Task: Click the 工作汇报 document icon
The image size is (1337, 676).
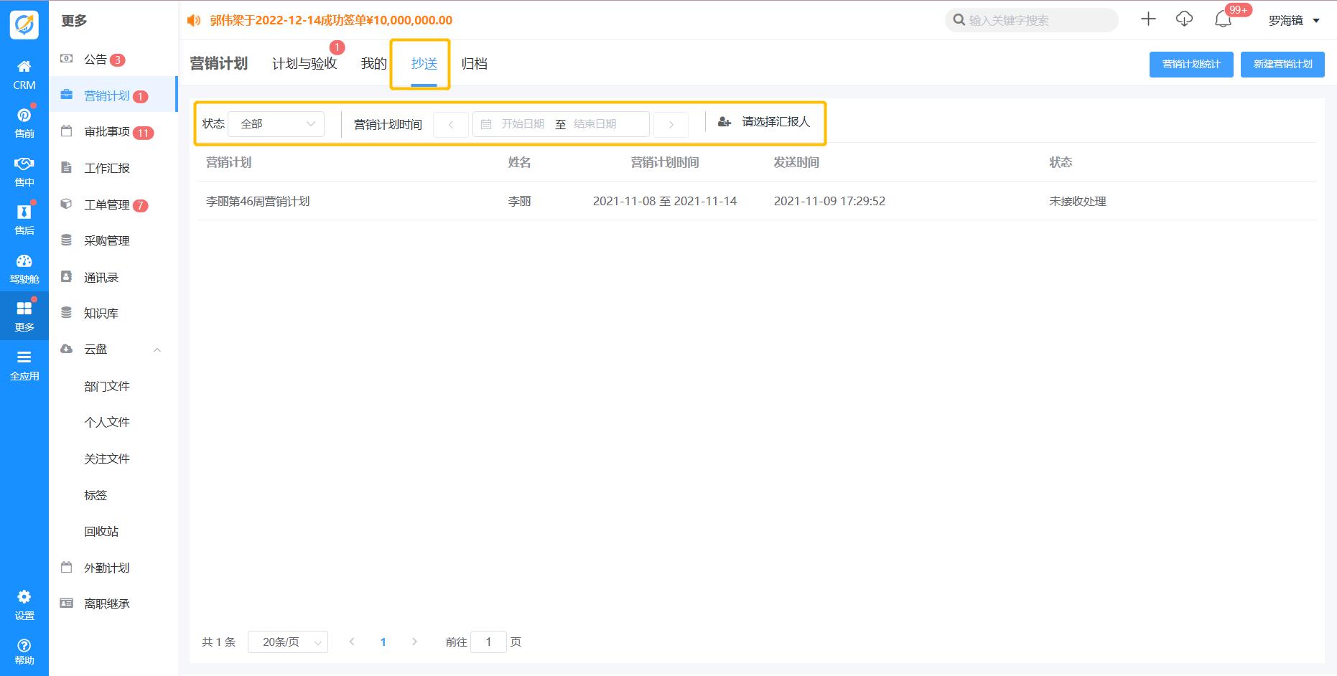Action: pos(67,167)
